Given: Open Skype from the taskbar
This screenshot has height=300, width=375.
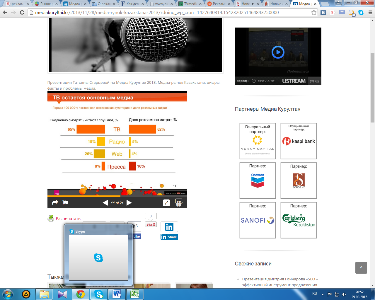Looking at the screenshot, I should 99,294.
